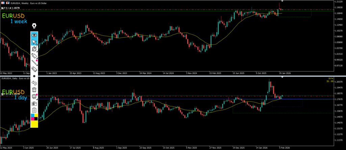The image size is (346, 150).
Task: Click the chart shift triangle on weekly chart
Action: point(282,1)
